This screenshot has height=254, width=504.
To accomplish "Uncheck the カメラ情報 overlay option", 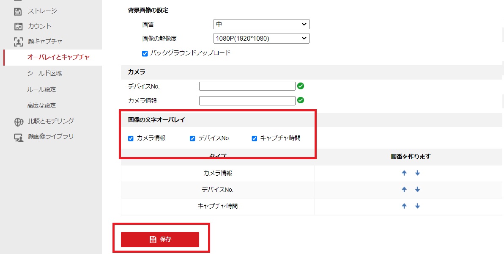I will coord(131,138).
